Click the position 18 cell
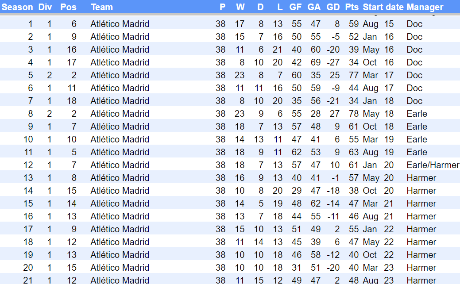 pyautogui.click(x=72, y=101)
